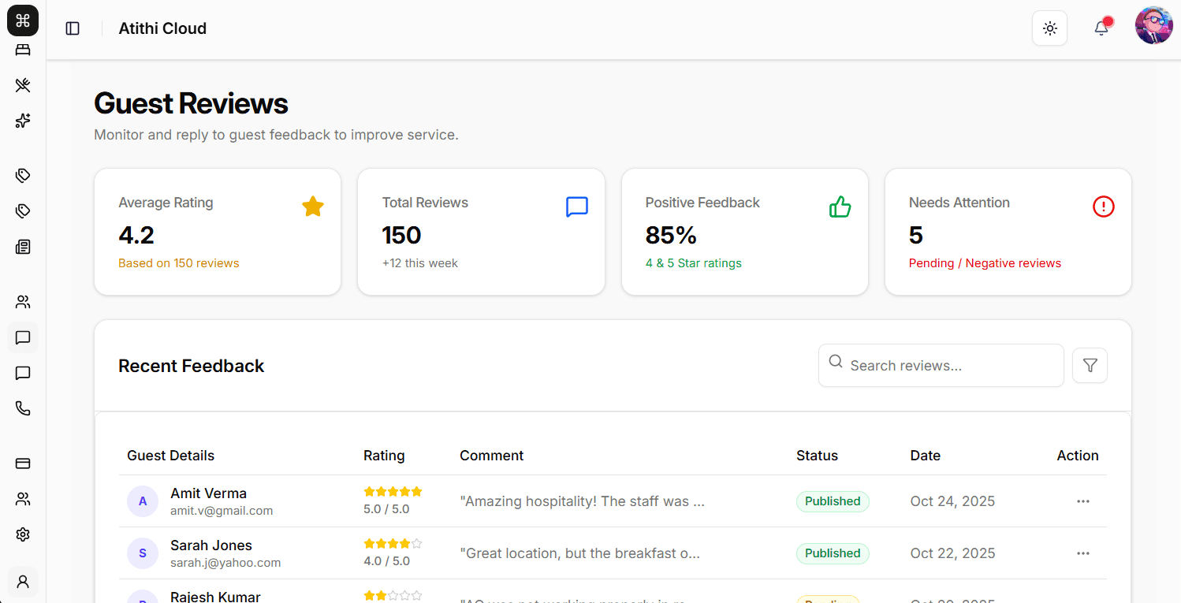The width and height of the screenshot is (1181, 603).
Task: Toggle the light/dark theme button
Action: click(x=1049, y=28)
